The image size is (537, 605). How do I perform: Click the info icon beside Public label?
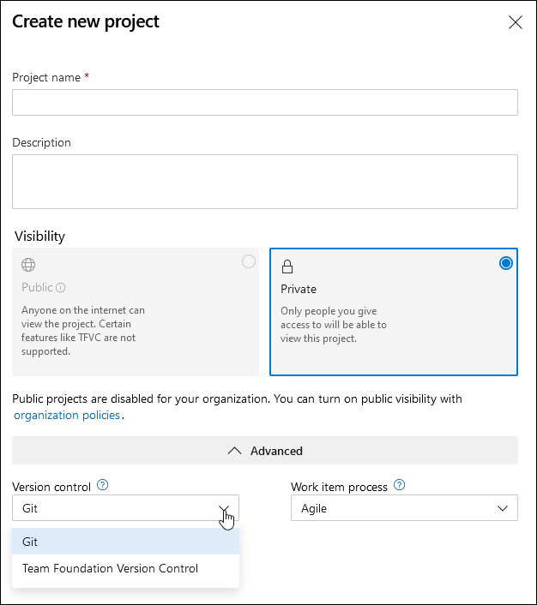point(61,288)
